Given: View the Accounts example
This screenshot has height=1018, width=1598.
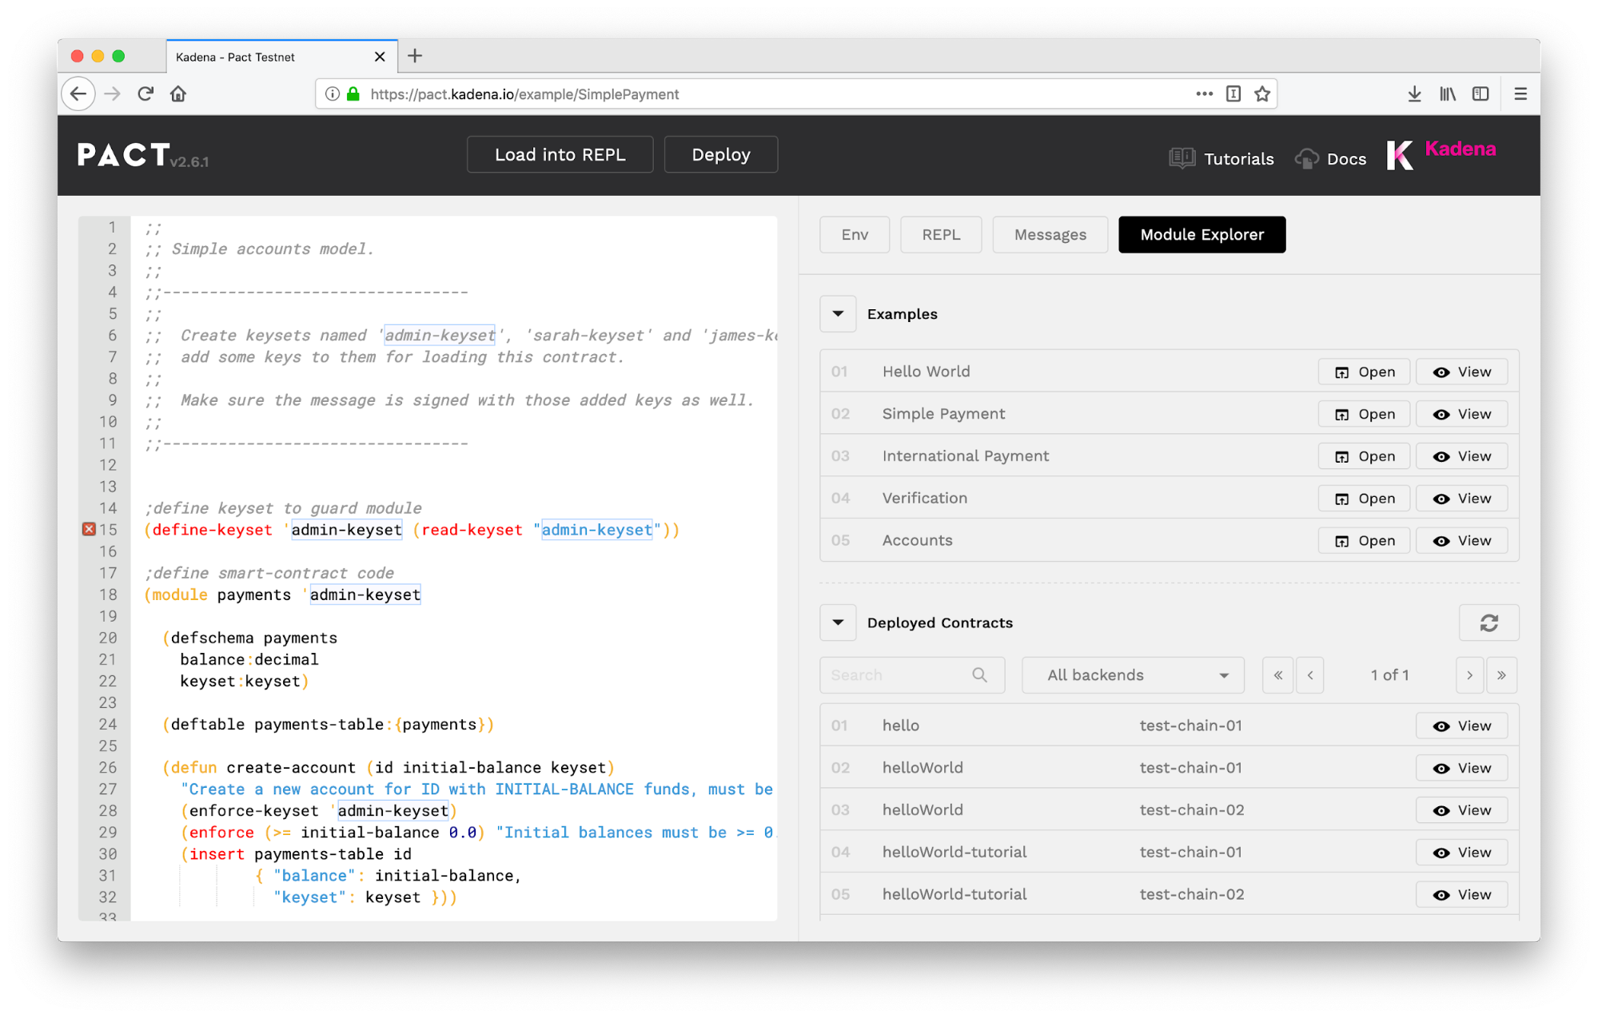Looking at the screenshot, I should tap(1461, 541).
